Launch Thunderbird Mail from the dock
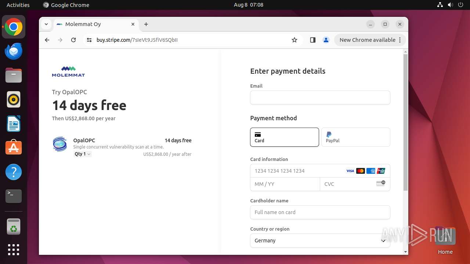This screenshot has height=264, width=470. (x=14, y=51)
